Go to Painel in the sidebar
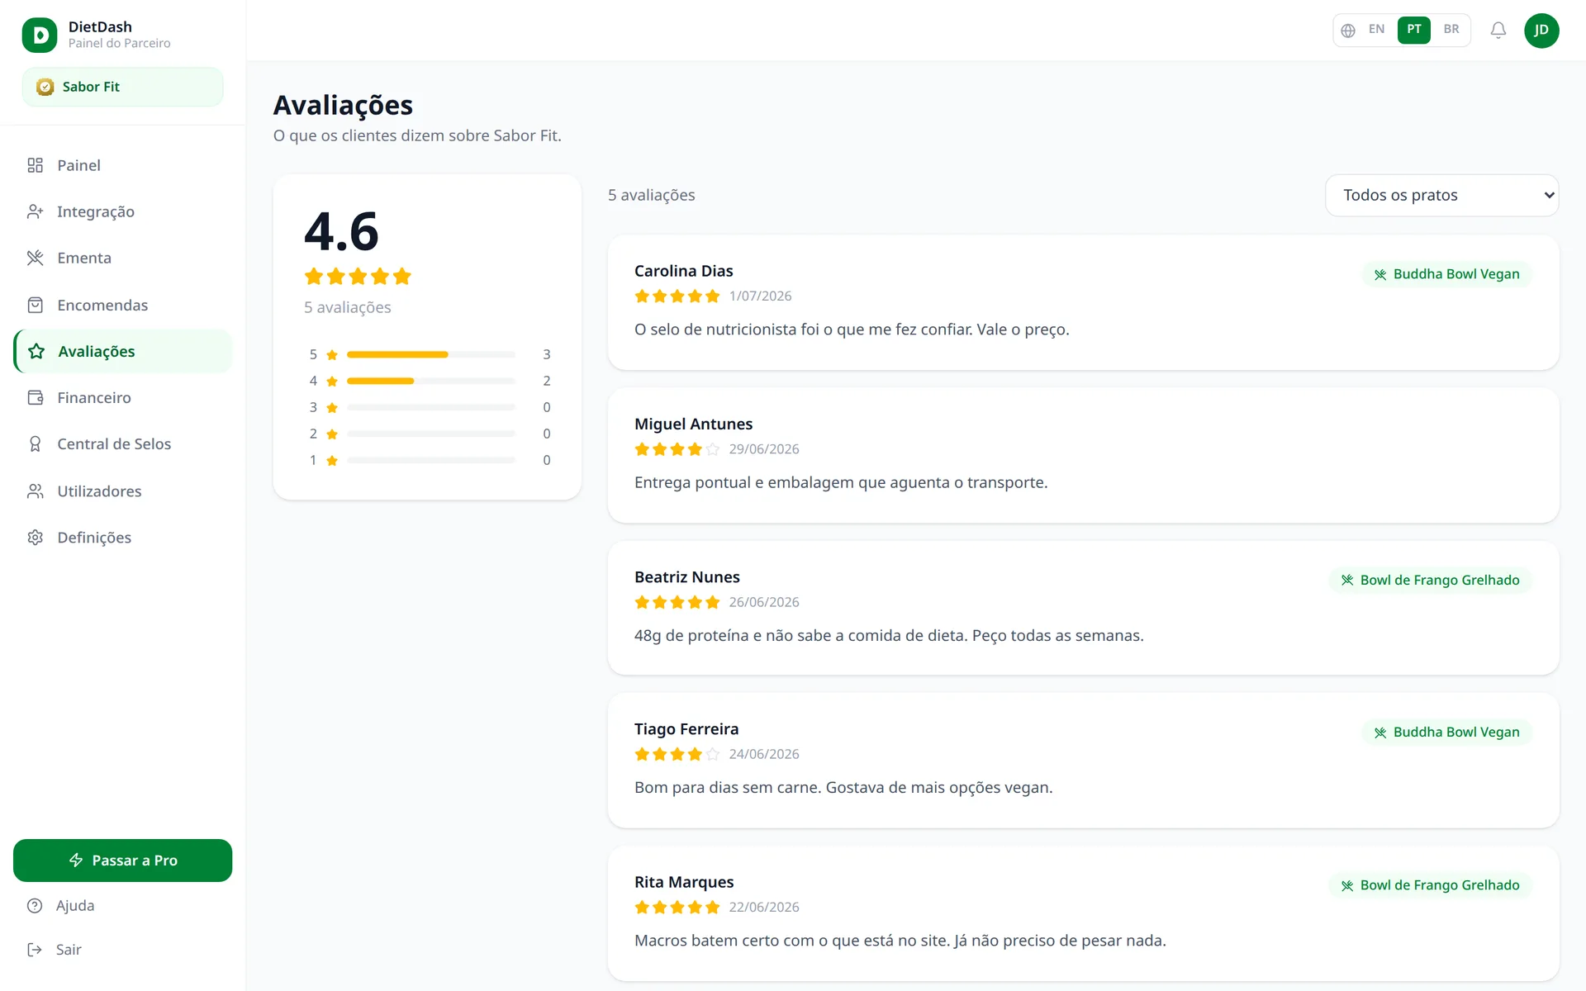The width and height of the screenshot is (1586, 991). pos(122,165)
